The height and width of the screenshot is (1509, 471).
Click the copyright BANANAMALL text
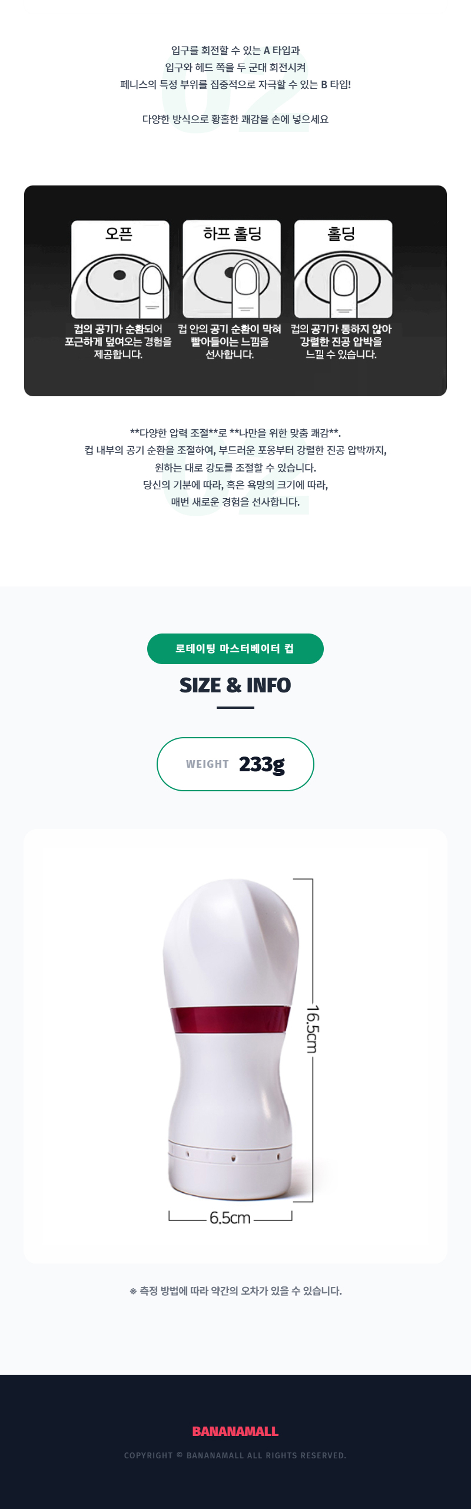pos(235,1455)
